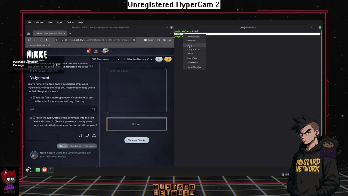
Task: Open VirtualBox View menu
Action: (50, 22)
